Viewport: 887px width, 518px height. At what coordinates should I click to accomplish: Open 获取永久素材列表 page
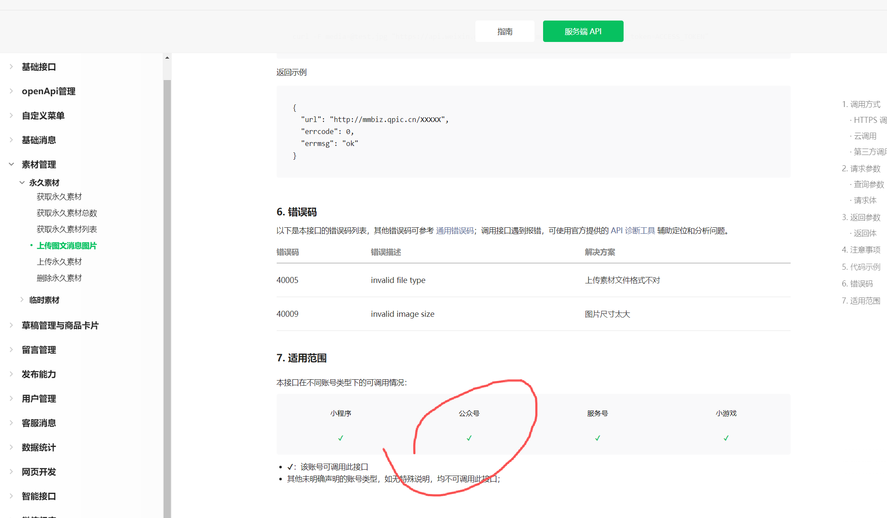click(67, 229)
